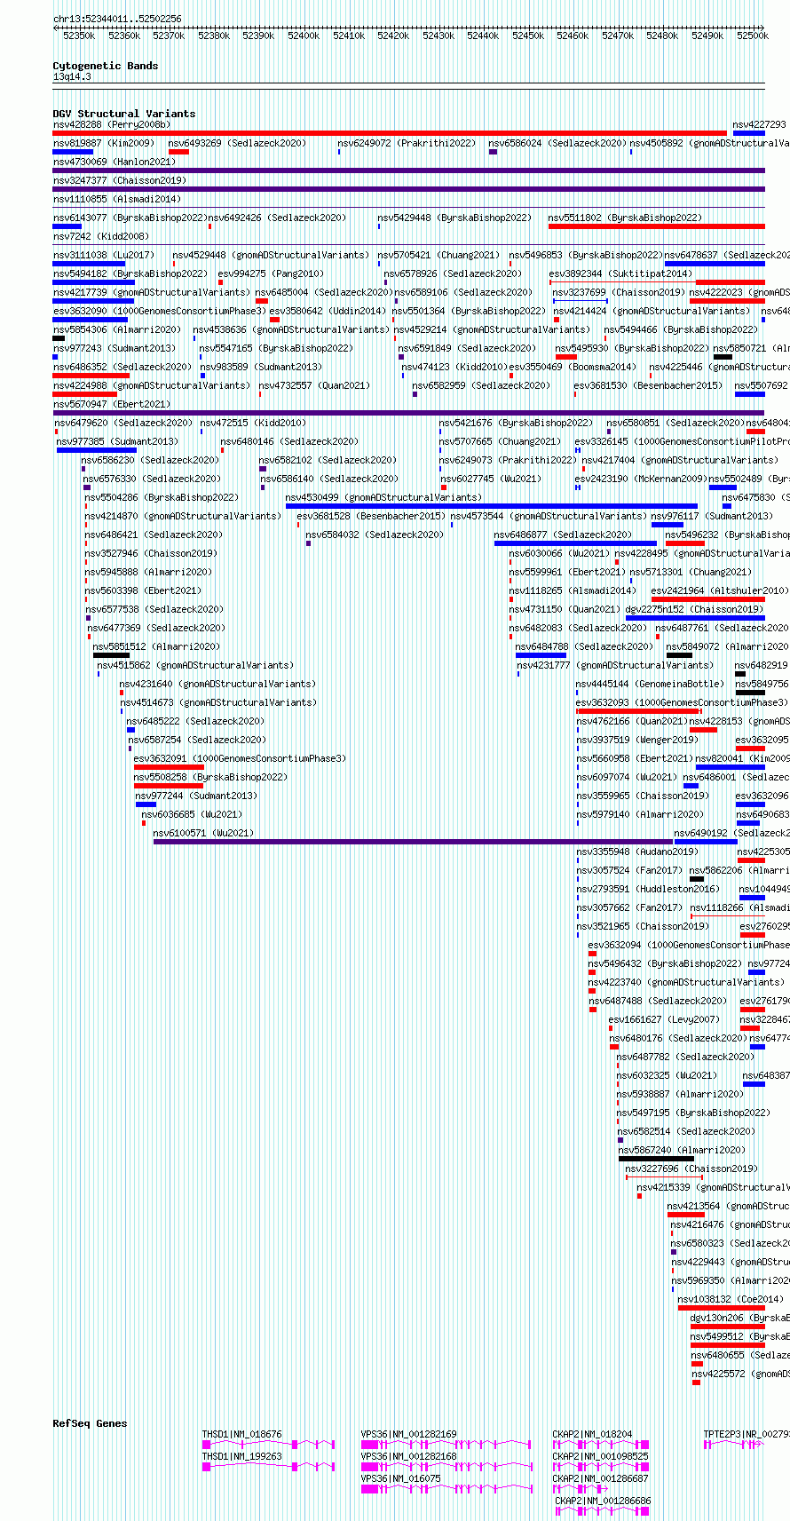
Task: Click the esv3326145 1000GenomesConsortiumPilot label
Action: tap(682, 441)
